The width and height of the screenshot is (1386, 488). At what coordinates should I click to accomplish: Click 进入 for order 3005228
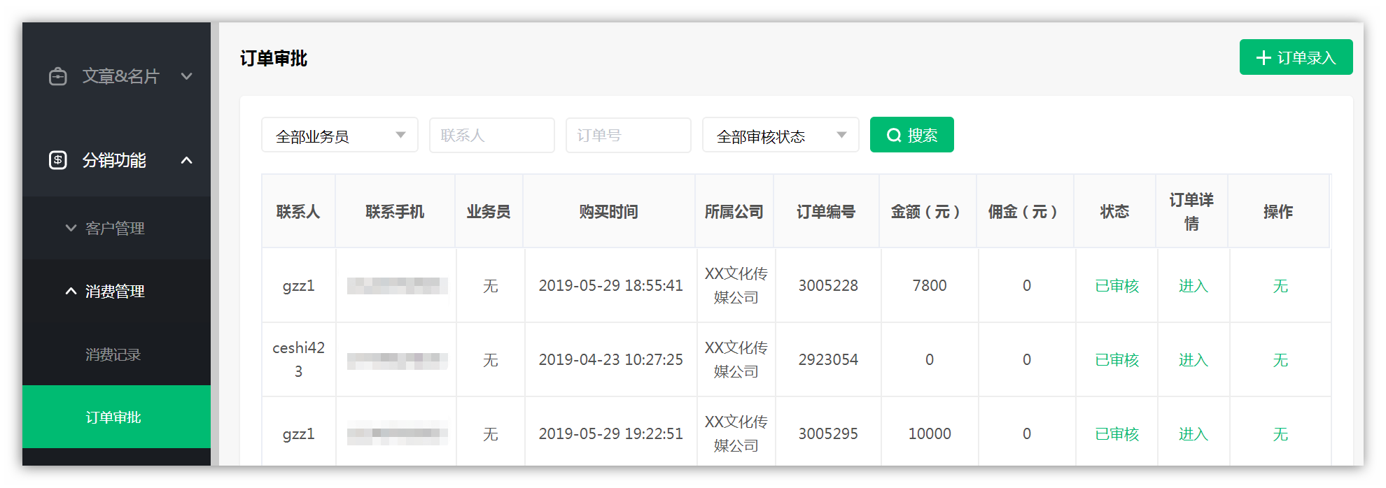pyautogui.click(x=1193, y=286)
